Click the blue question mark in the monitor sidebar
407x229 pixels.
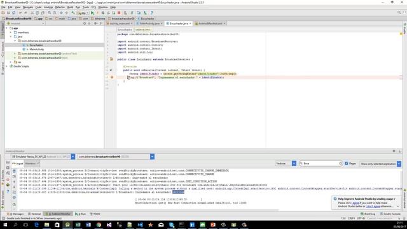point(8,191)
